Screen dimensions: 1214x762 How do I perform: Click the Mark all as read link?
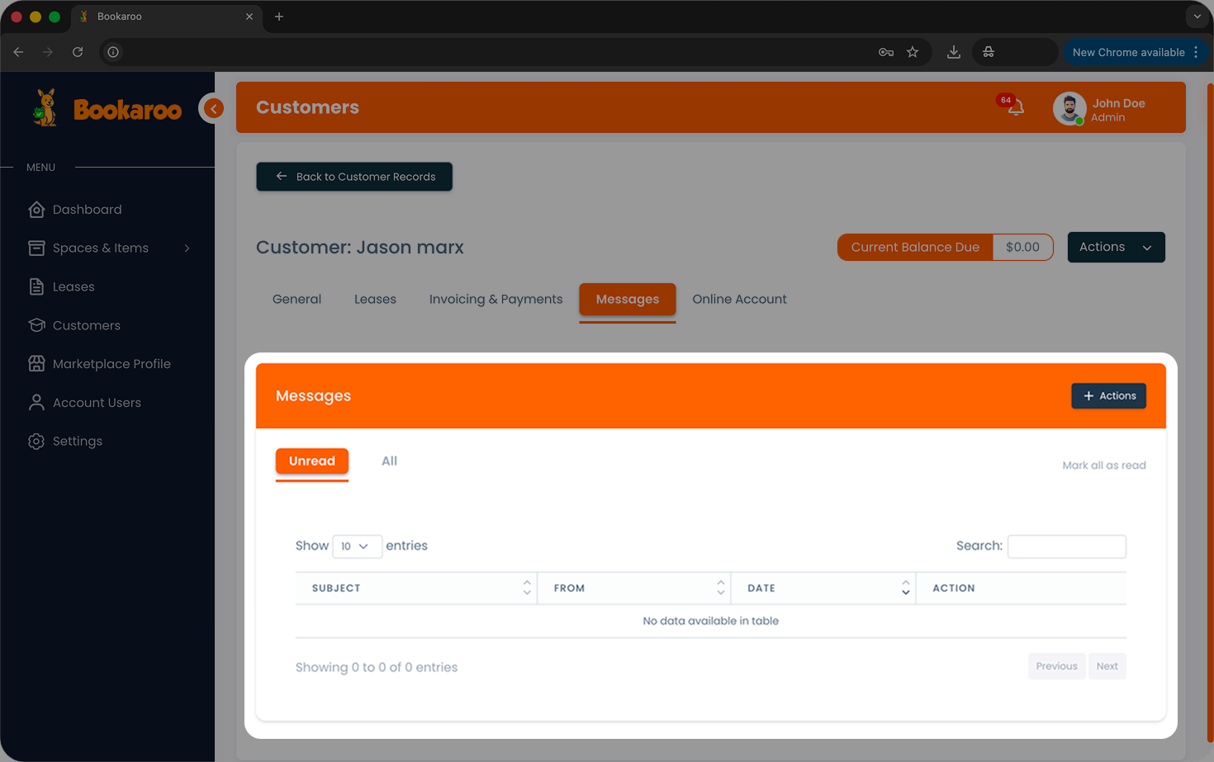(x=1103, y=466)
